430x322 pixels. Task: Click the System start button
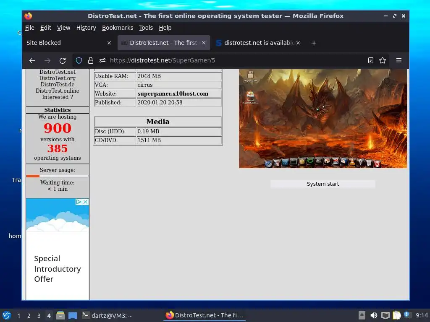[x=323, y=184]
